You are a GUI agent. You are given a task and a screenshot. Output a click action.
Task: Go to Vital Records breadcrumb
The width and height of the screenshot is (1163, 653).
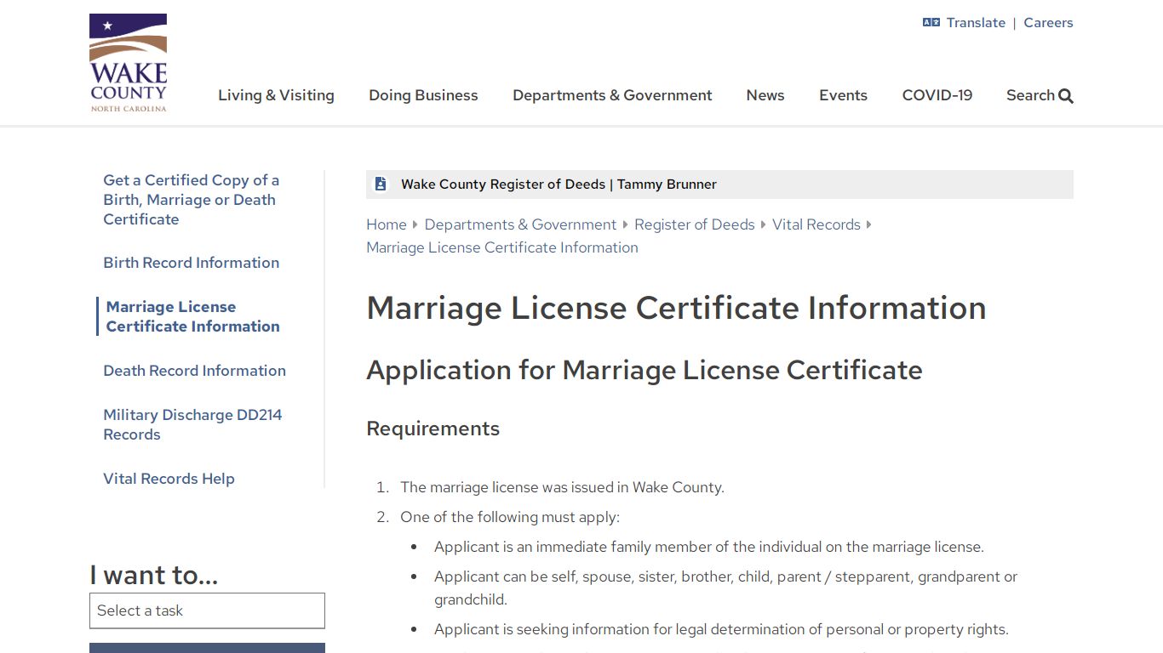point(816,224)
